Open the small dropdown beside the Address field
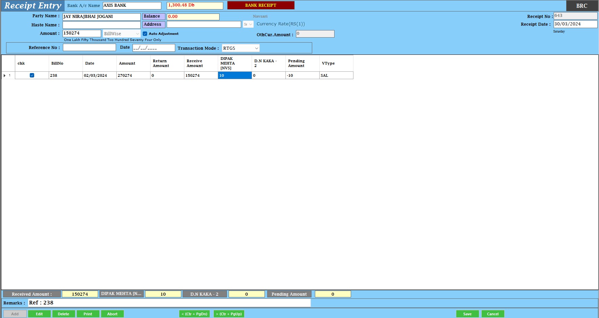Image resolution: width=599 pixels, height=318 pixels. pos(250,24)
